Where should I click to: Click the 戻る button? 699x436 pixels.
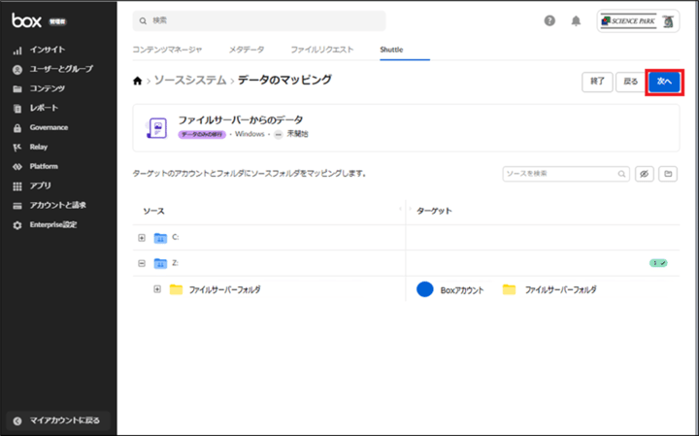click(629, 82)
